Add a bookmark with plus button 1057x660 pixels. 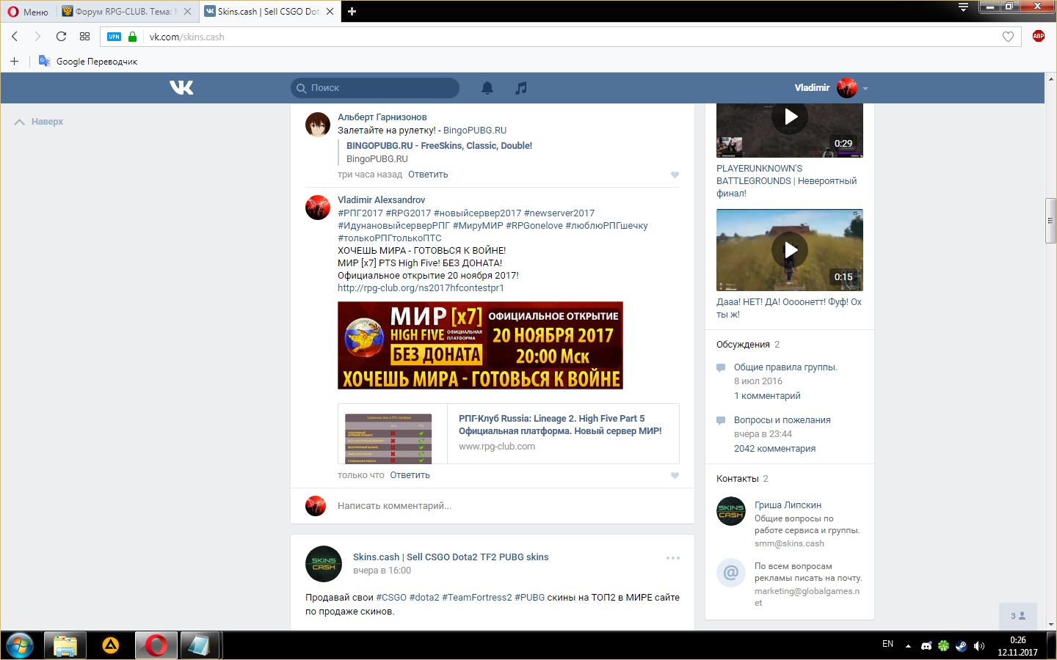coord(14,61)
